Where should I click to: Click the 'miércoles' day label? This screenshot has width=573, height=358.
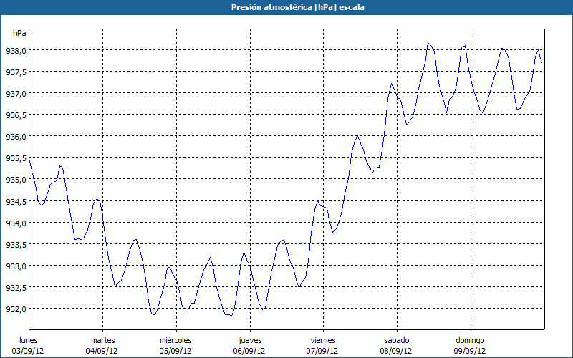(175, 340)
